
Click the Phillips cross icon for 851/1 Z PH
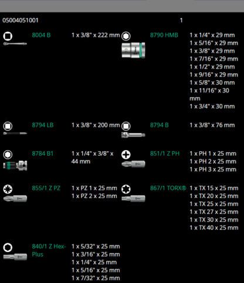point(126,155)
